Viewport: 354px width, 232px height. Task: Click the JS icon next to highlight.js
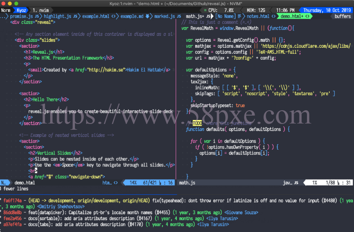point(75,16)
